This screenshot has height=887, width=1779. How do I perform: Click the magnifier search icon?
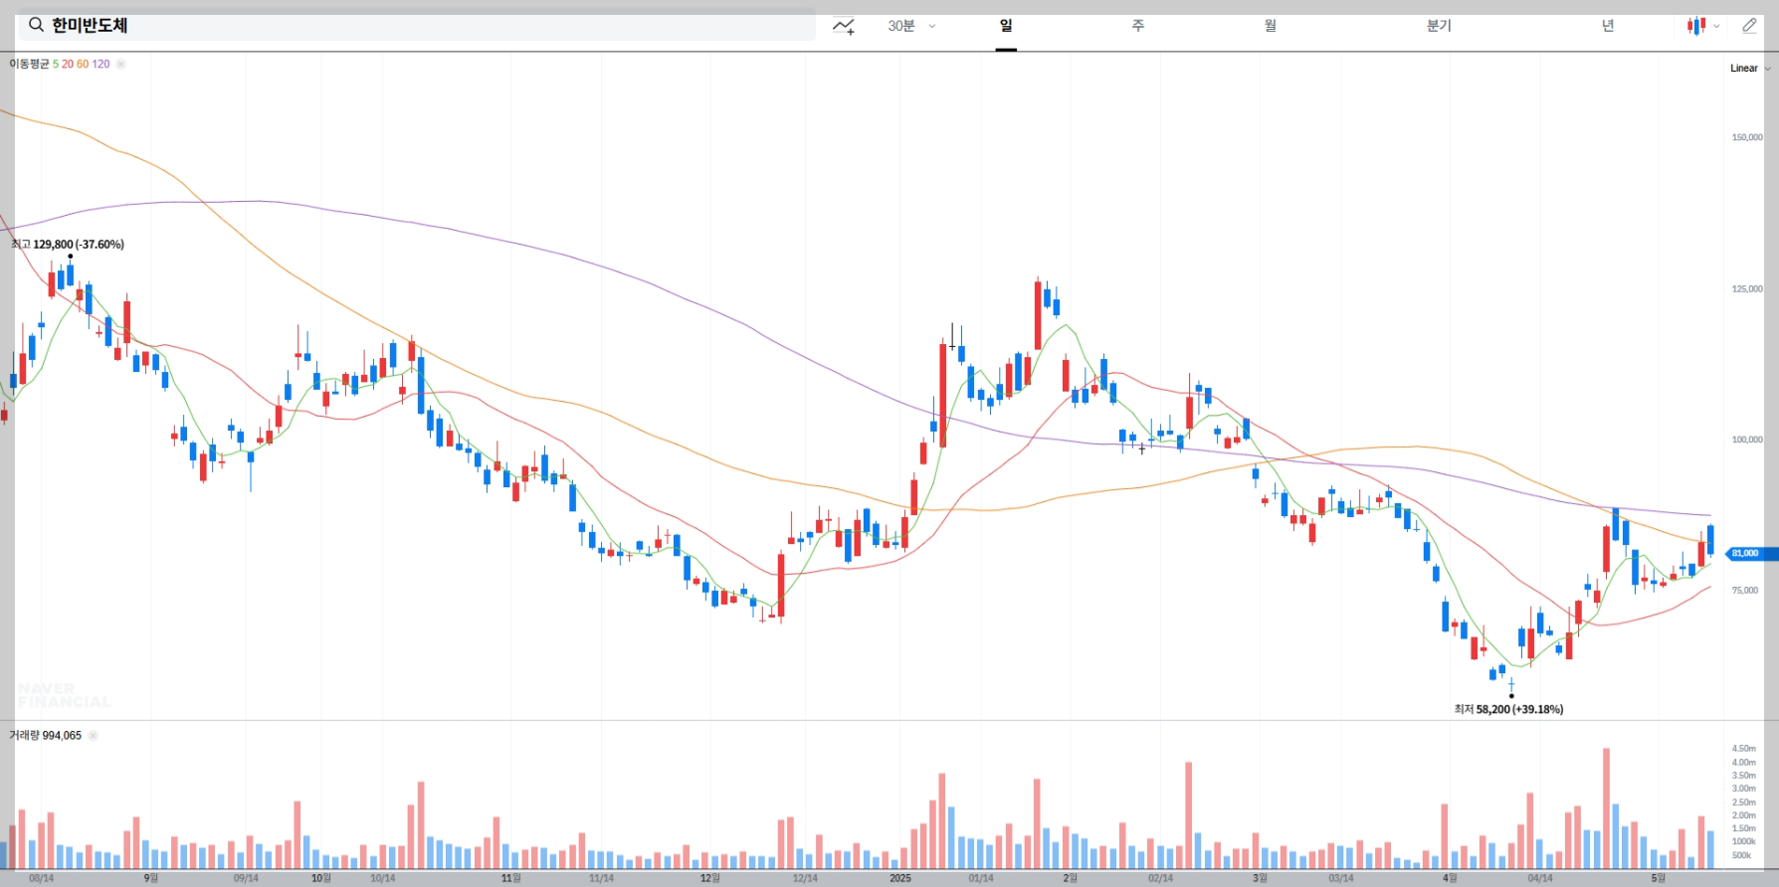[36, 25]
